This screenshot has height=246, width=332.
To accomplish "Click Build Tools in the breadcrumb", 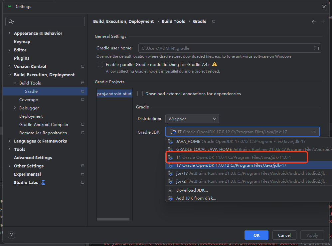I will [x=173, y=21].
